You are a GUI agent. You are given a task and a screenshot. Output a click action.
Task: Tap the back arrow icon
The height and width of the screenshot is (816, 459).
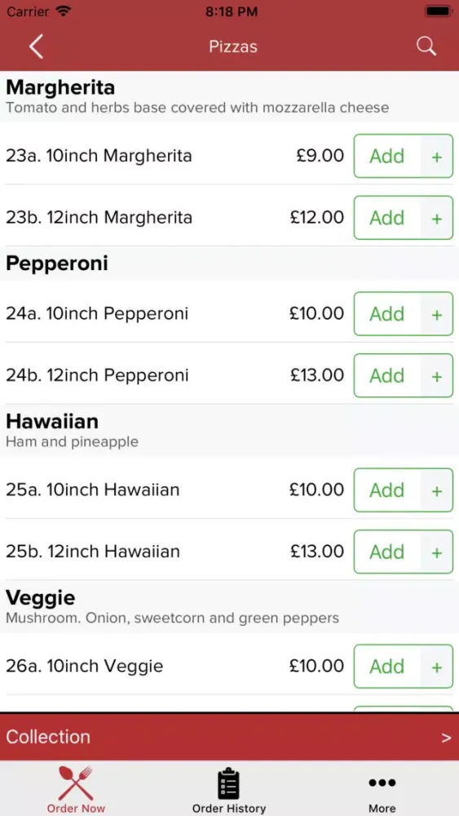click(36, 47)
